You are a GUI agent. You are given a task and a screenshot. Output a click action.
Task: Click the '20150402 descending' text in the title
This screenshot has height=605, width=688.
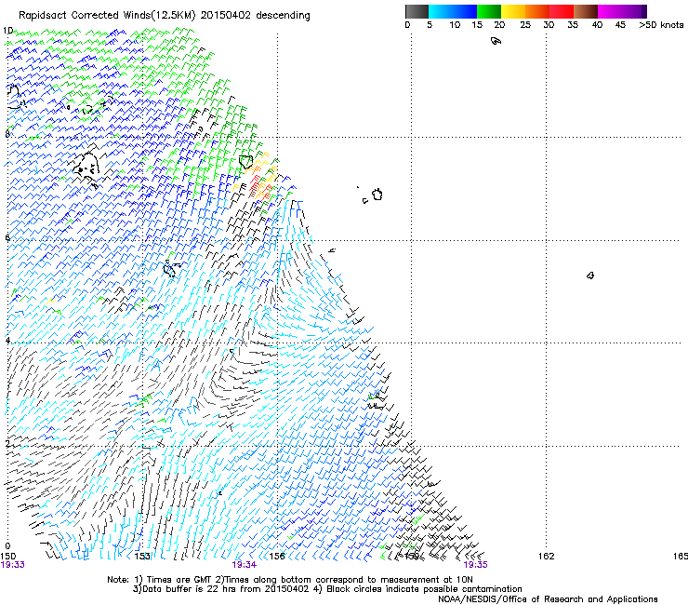[256, 16]
